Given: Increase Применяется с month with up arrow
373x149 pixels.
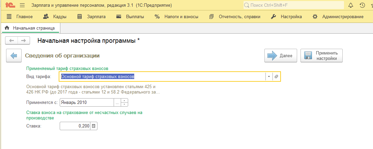Looking at the screenshot, I should 124,101.
